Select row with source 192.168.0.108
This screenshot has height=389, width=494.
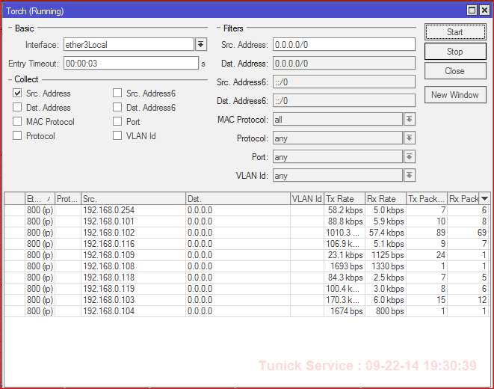[247, 266]
